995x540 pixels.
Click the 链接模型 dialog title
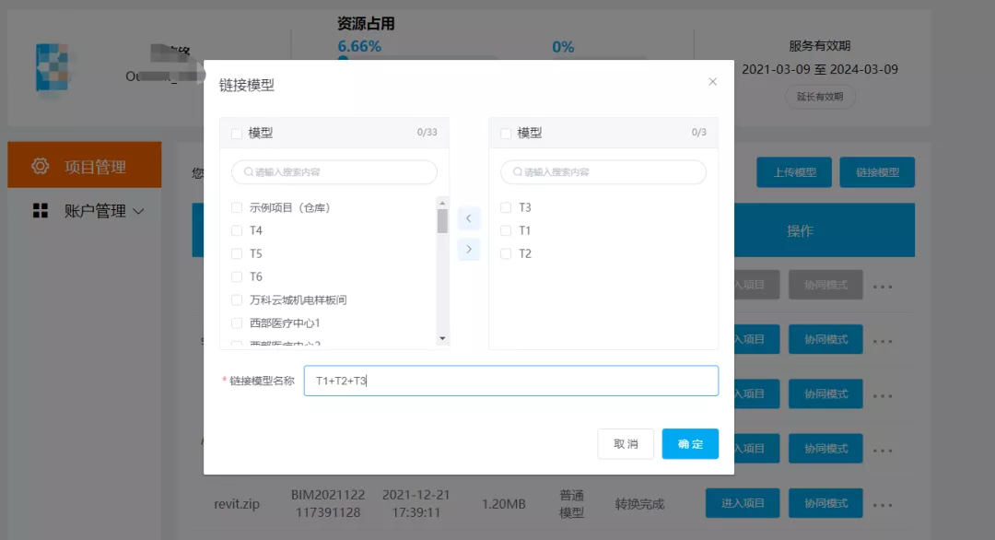pos(247,85)
